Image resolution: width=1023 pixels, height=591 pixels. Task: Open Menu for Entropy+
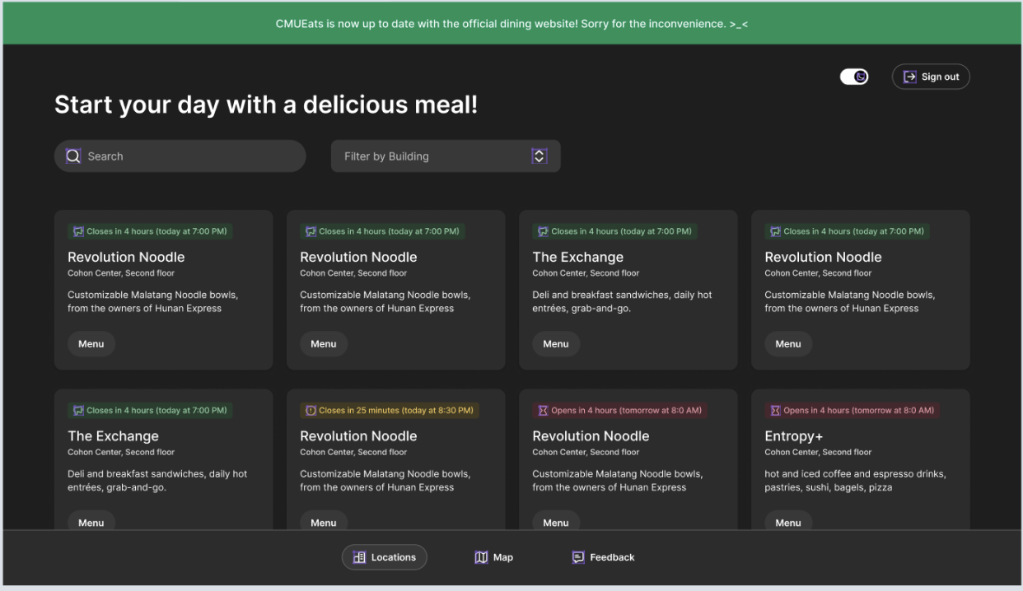pos(788,522)
